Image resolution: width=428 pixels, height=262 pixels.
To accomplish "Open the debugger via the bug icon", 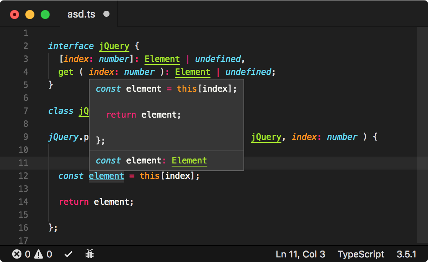I will tap(89, 254).
